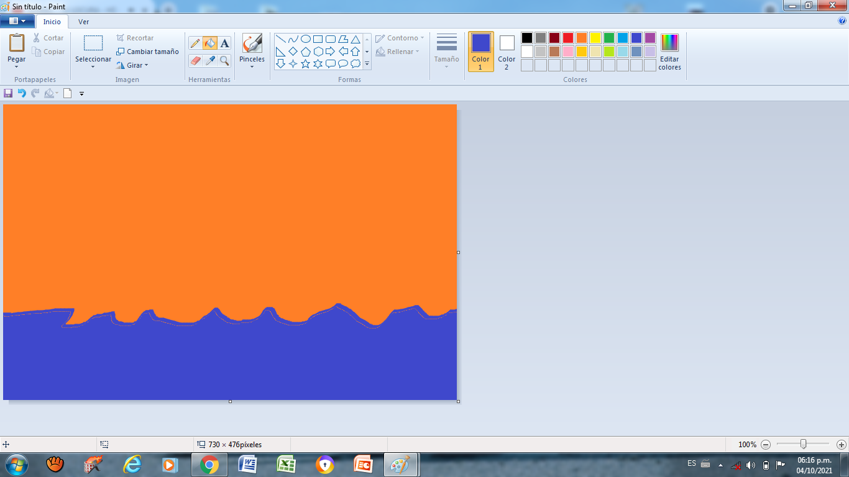
Task: Pick the yellow color swatch
Action: 595,38
